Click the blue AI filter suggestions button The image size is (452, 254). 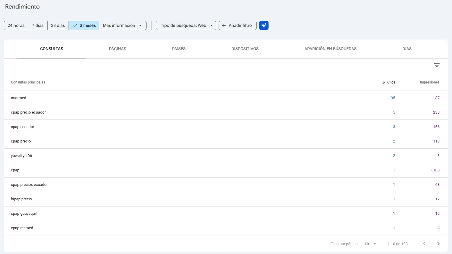point(264,25)
